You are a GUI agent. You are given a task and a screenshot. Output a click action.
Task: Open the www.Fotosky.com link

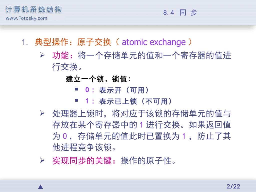point(26,18)
